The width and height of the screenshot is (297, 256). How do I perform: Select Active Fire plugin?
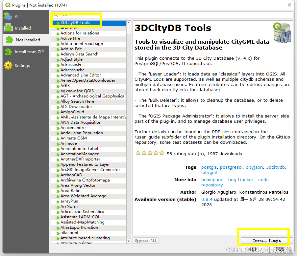(x=89, y=38)
